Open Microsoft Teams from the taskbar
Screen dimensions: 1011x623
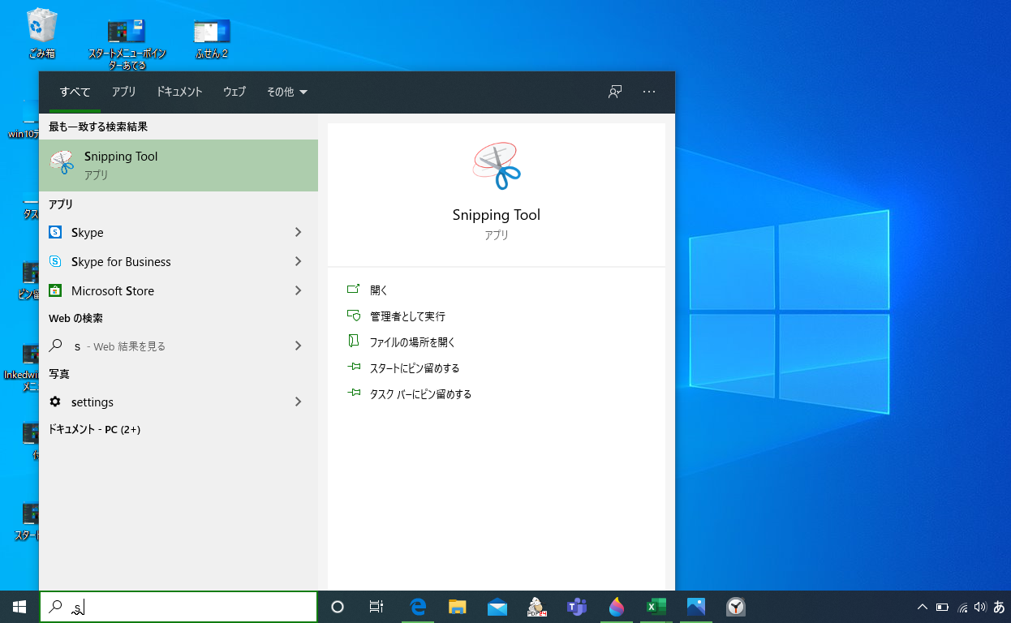(x=577, y=607)
